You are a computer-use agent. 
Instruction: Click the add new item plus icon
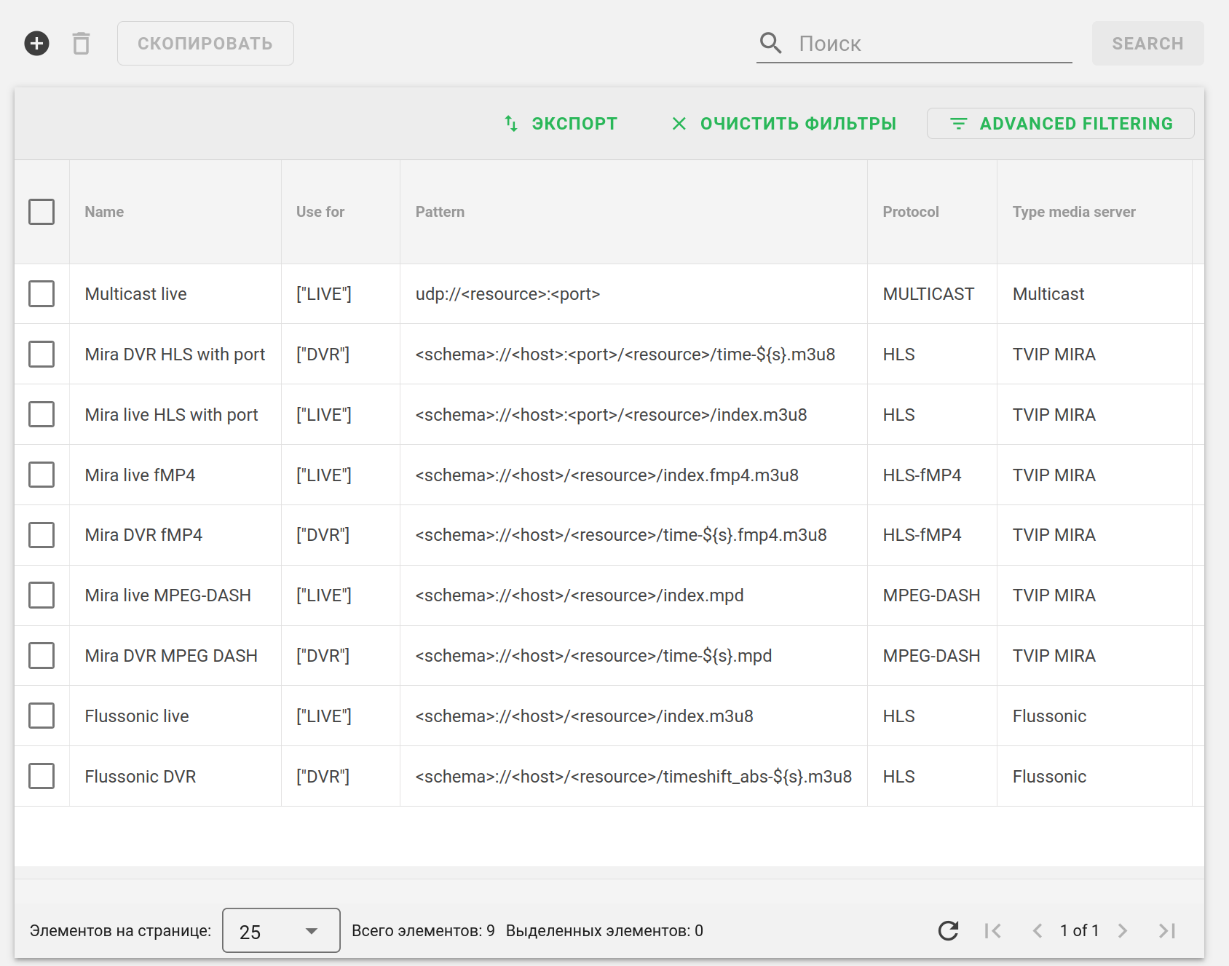click(36, 44)
